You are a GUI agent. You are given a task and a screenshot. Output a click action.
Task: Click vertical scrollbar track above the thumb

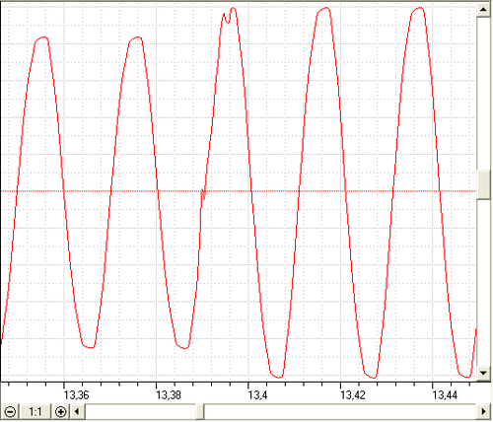coord(483,94)
